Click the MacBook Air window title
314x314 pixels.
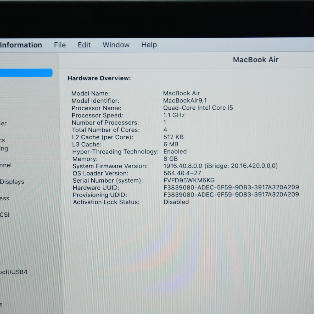tap(256, 60)
